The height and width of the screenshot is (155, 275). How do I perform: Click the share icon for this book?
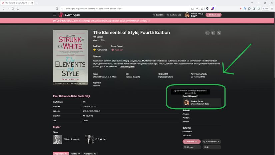coord(219,33)
